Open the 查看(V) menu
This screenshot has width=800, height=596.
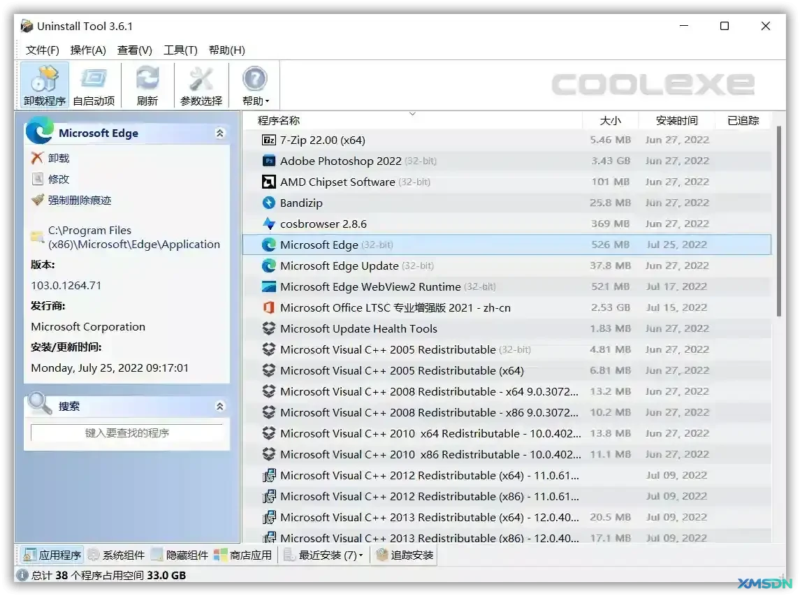click(135, 50)
